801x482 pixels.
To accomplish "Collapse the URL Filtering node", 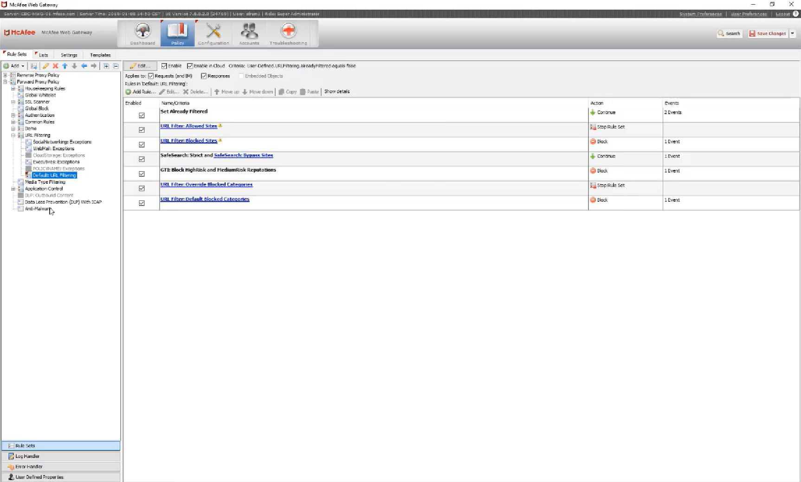I will coord(13,135).
